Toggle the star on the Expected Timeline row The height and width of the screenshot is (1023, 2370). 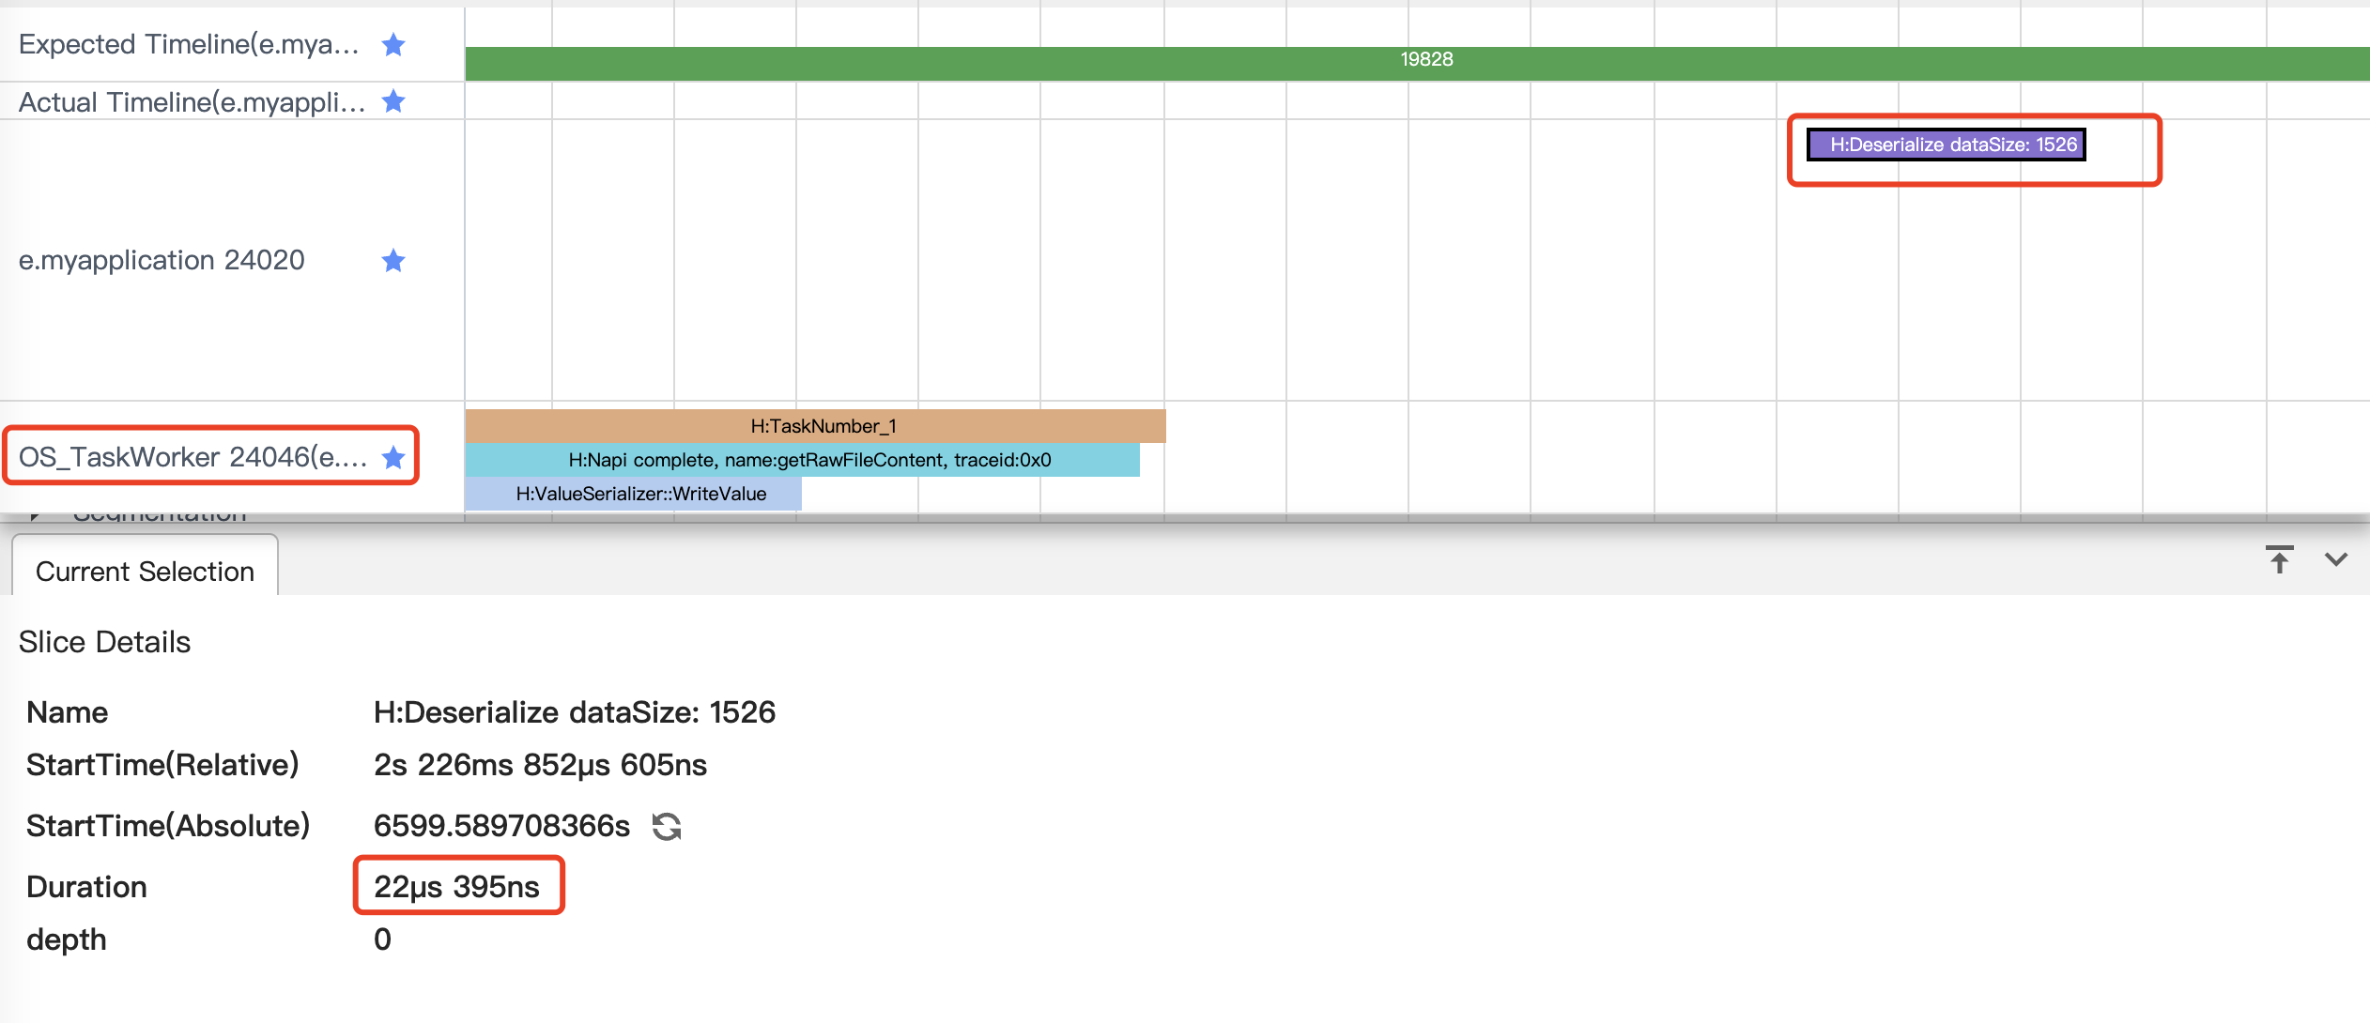point(393,44)
